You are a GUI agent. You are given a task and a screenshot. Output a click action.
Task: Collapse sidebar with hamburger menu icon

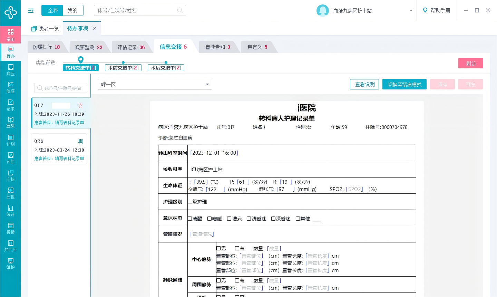pyautogui.click(x=31, y=11)
